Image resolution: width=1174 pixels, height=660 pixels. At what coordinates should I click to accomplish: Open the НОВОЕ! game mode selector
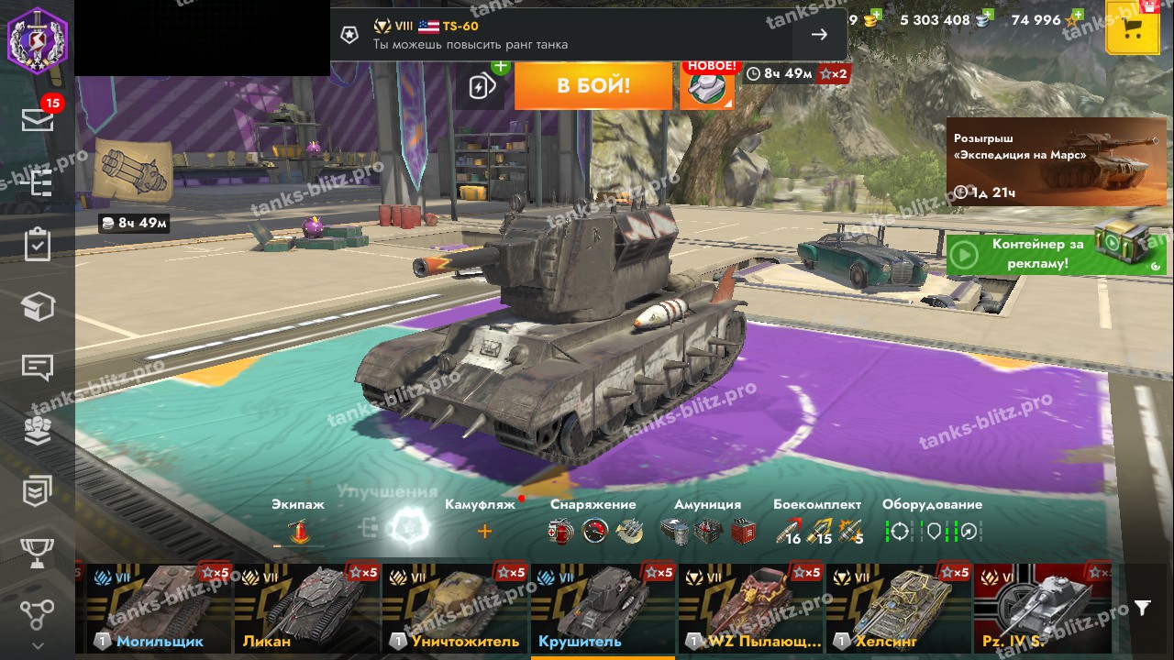[707, 86]
